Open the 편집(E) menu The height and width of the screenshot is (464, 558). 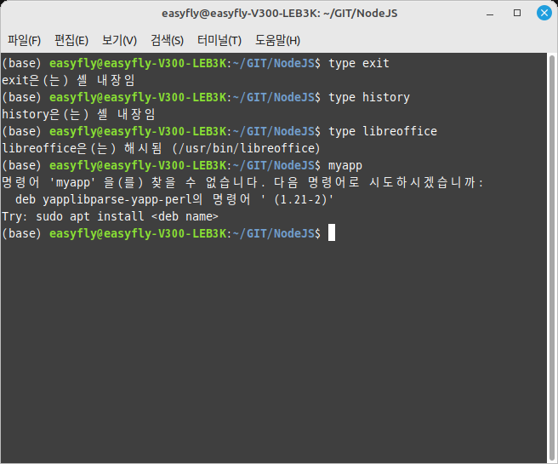coord(71,40)
